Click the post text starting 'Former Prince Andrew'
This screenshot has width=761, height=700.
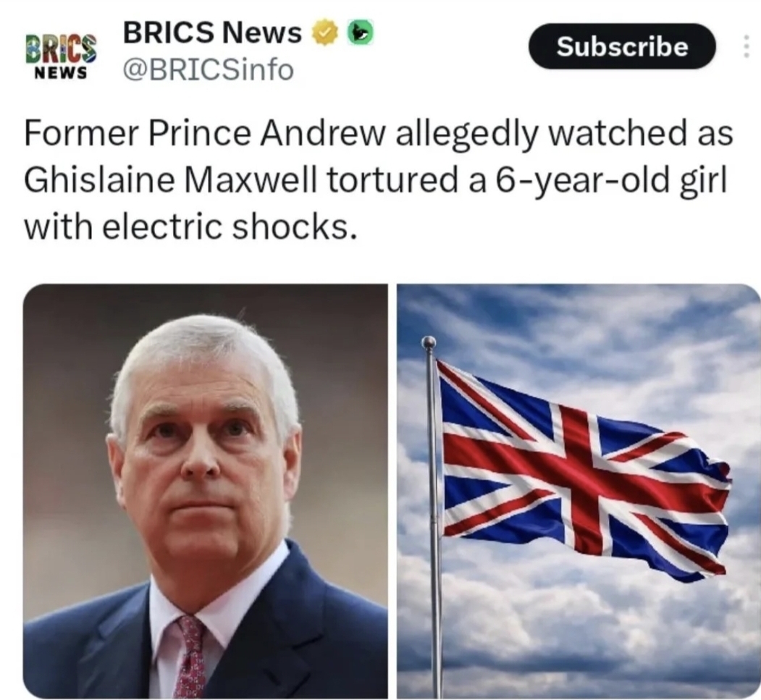(378, 180)
